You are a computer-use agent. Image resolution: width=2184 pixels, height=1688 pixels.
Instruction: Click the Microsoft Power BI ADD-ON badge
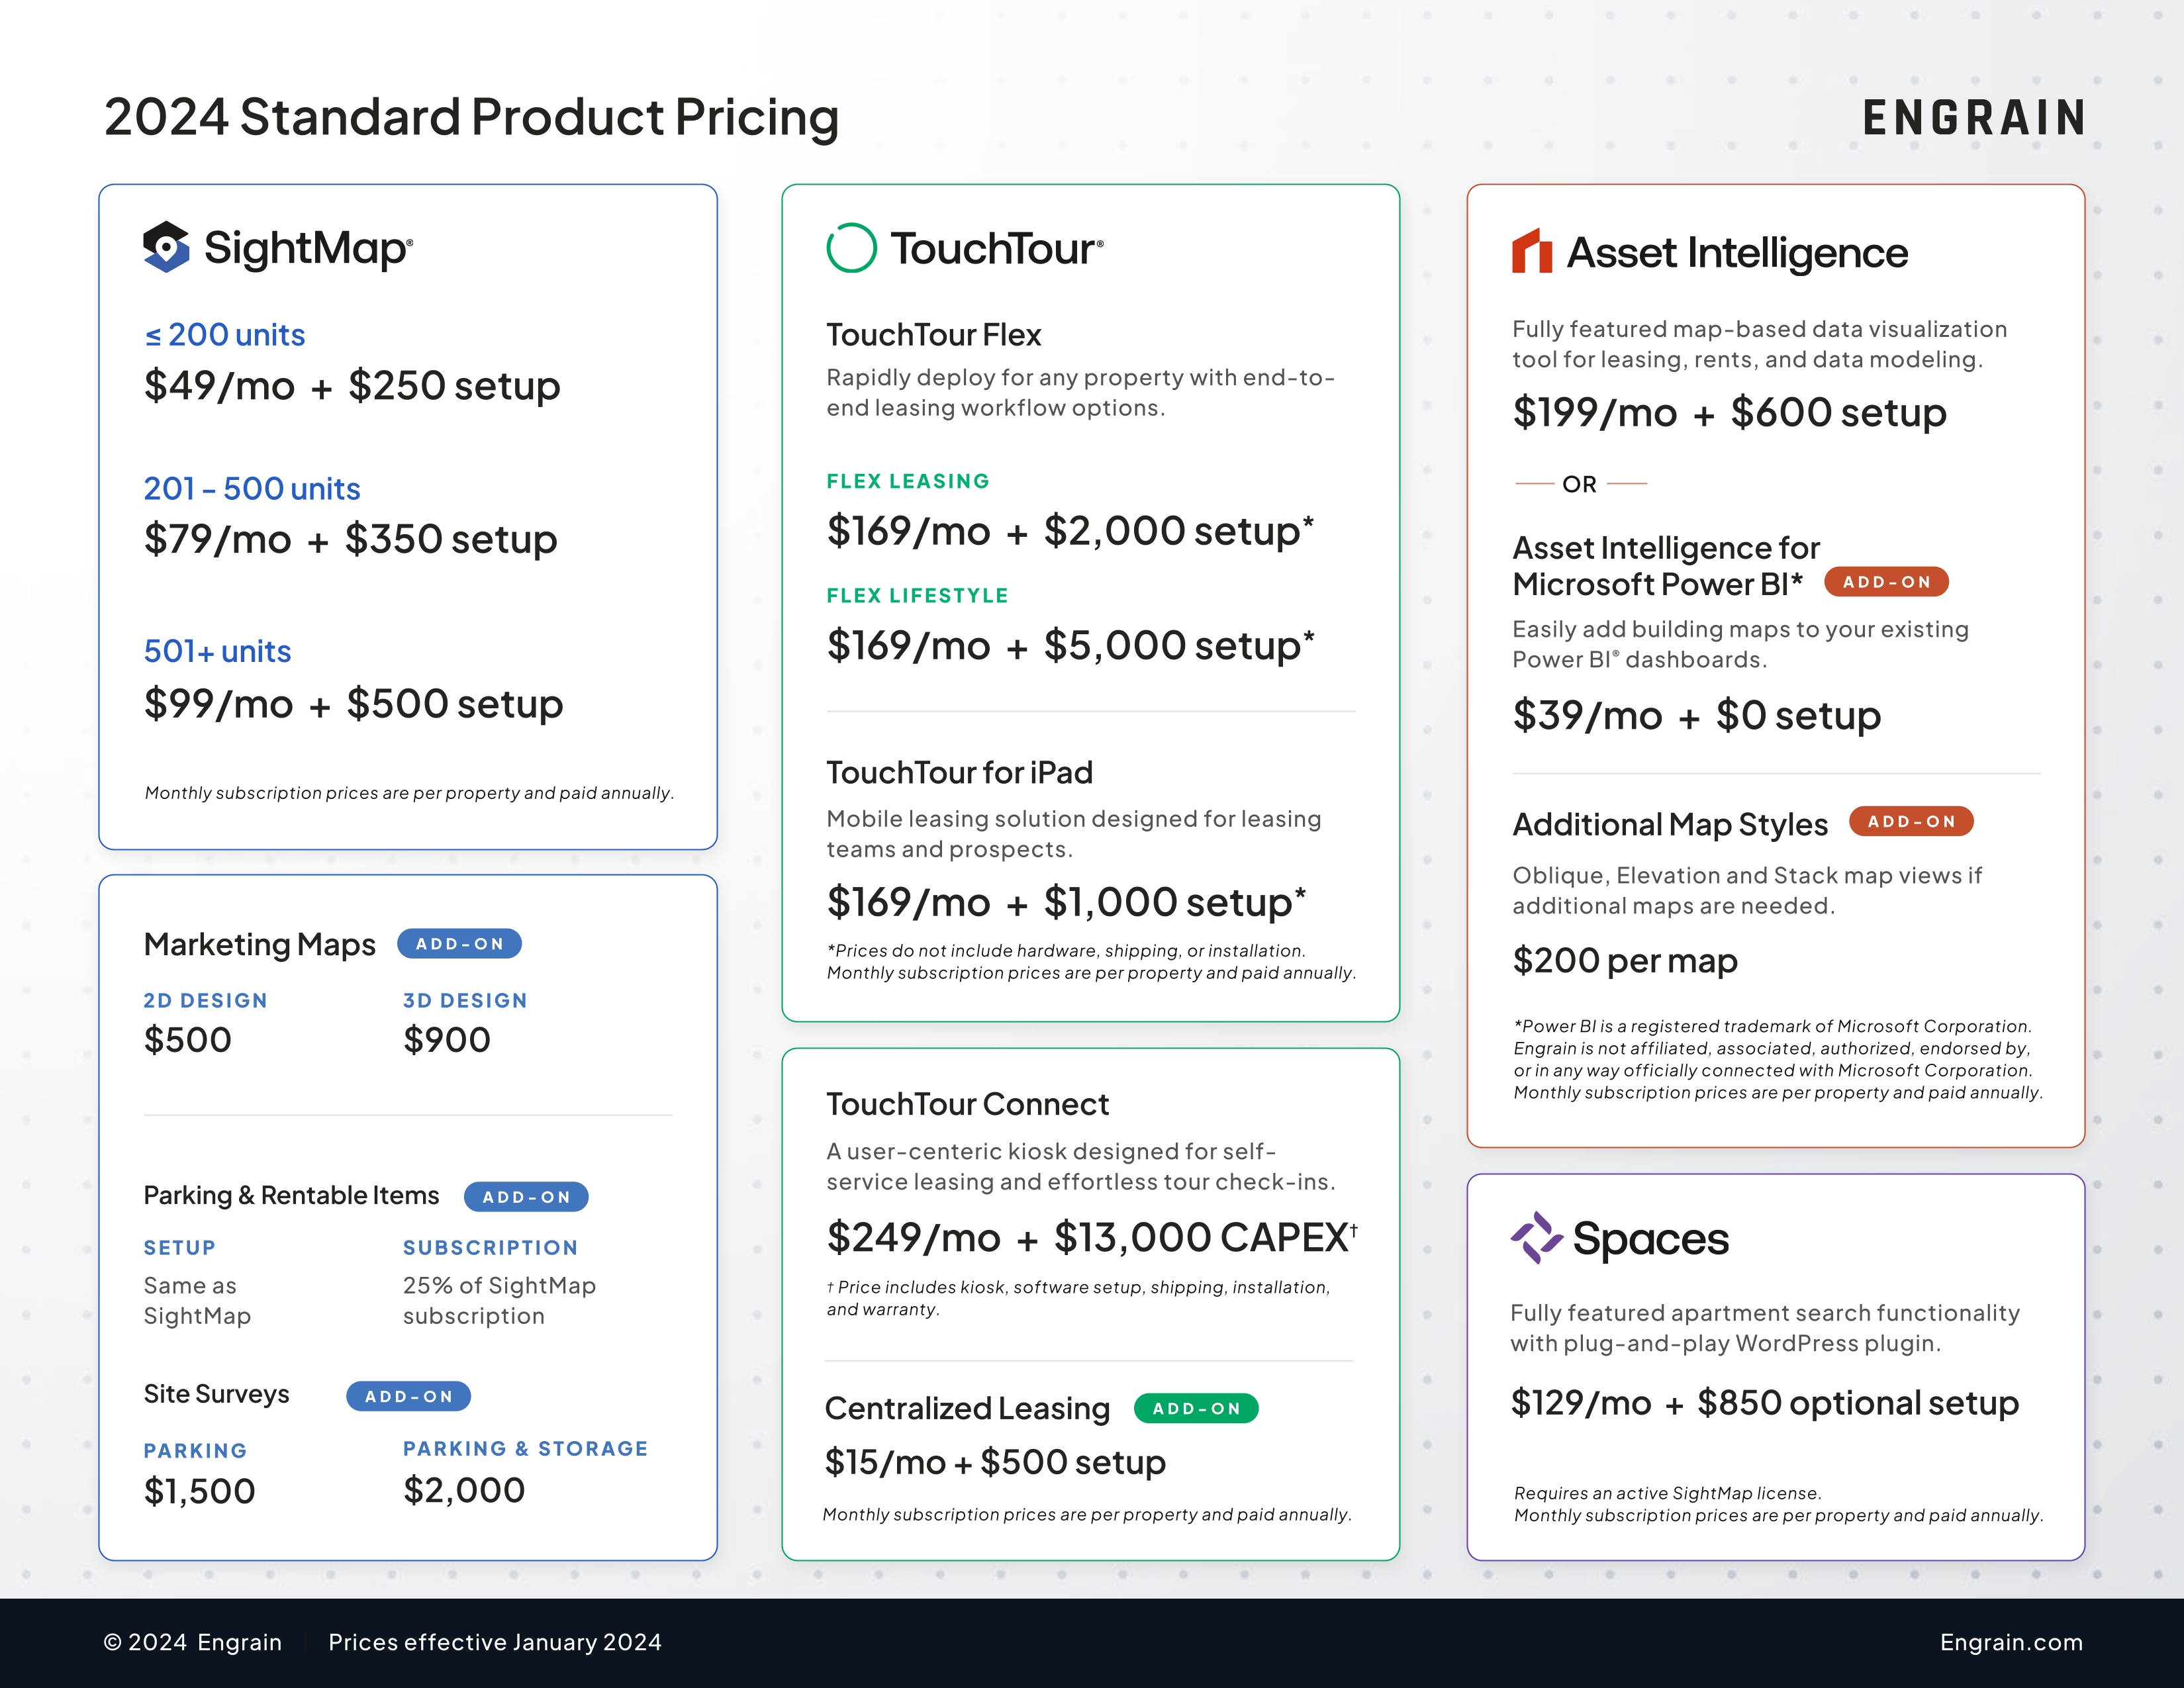click(1886, 582)
